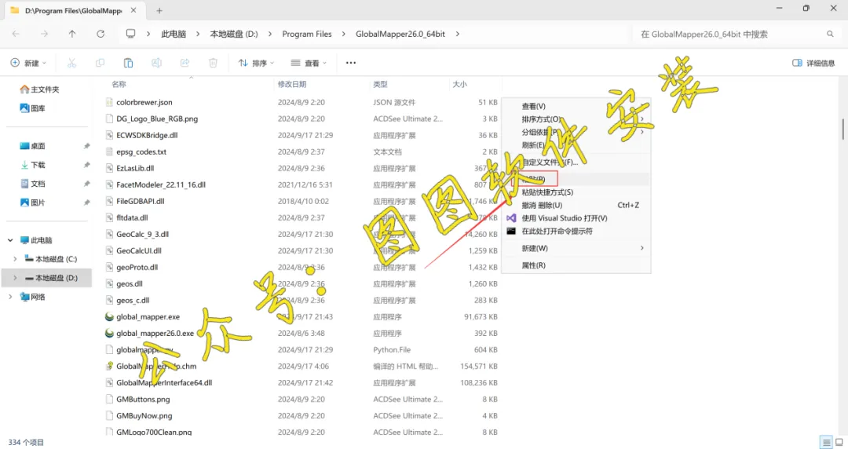Open 桌面 in the sidebar
The width and height of the screenshot is (848, 449).
pyautogui.click(x=33, y=146)
